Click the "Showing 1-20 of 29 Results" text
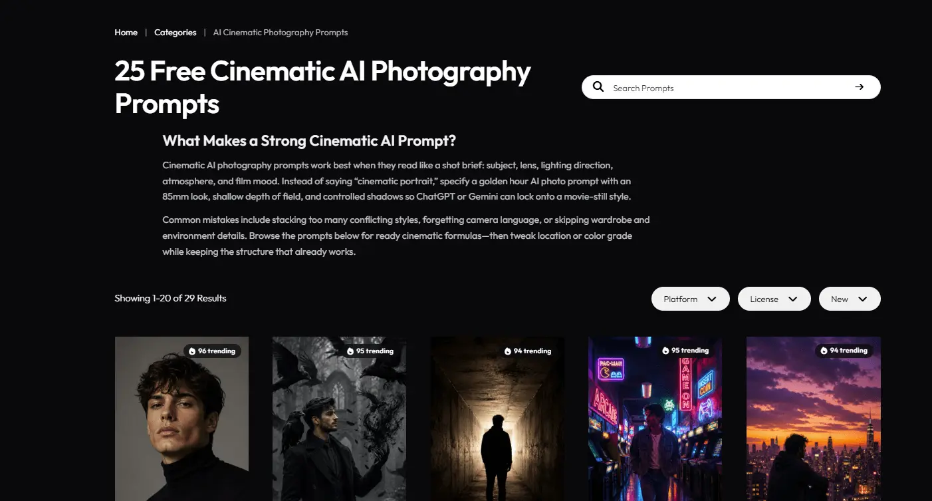Image resolution: width=932 pixels, height=501 pixels. [x=170, y=298]
